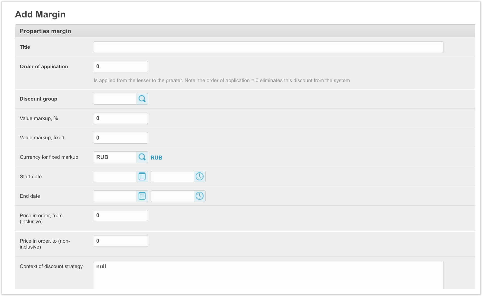Open Start date calendar picker
The image size is (482, 296).
142,176
